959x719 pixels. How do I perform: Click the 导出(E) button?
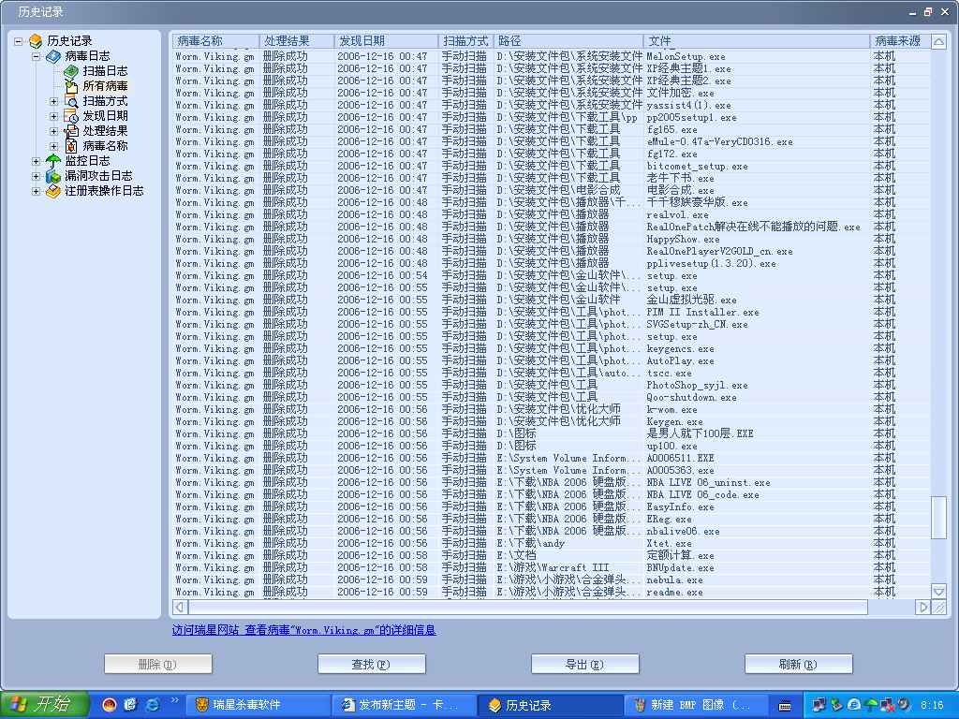pyautogui.click(x=585, y=664)
